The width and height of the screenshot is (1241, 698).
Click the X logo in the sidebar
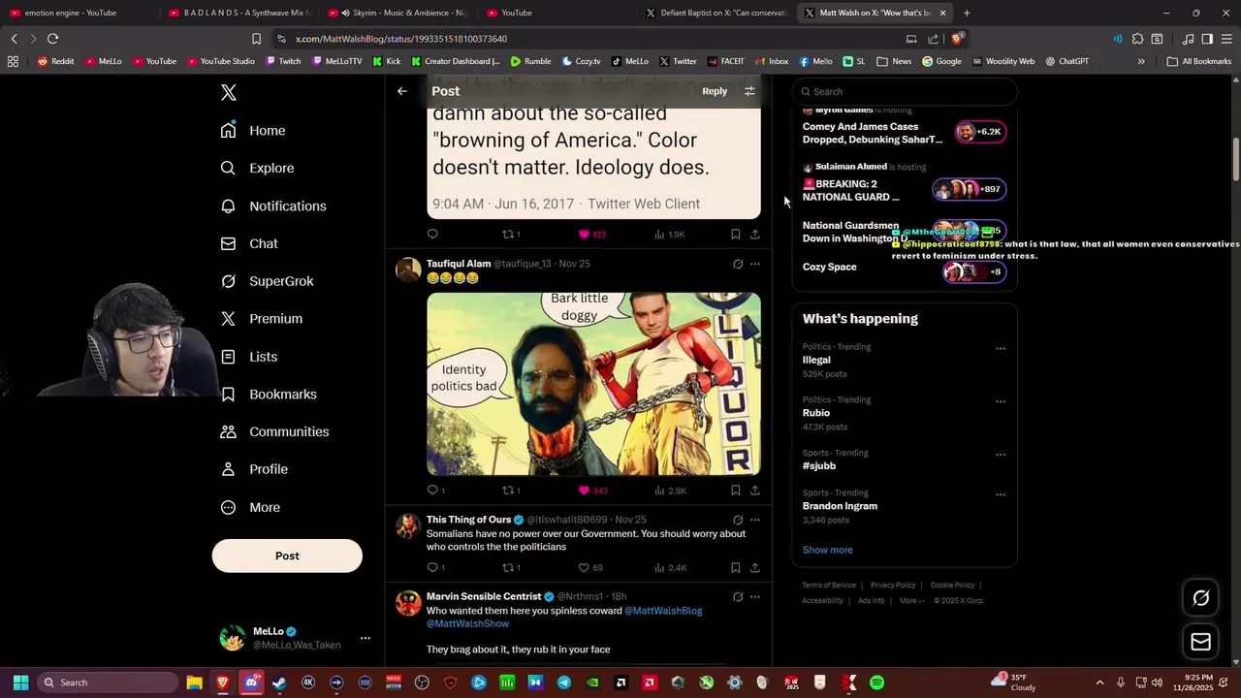tap(228, 92)
